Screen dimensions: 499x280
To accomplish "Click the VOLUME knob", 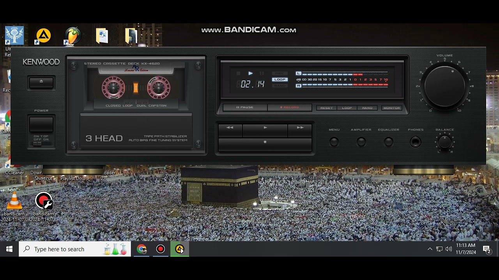I will 445,86.
